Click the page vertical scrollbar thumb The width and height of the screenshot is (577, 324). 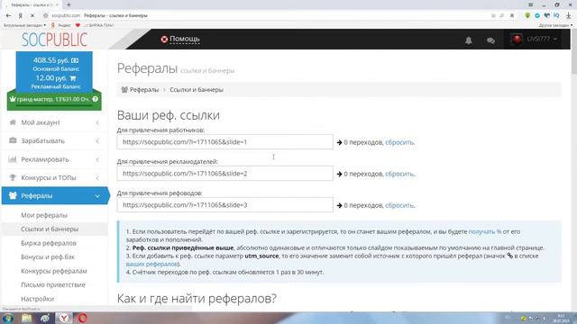573,52
